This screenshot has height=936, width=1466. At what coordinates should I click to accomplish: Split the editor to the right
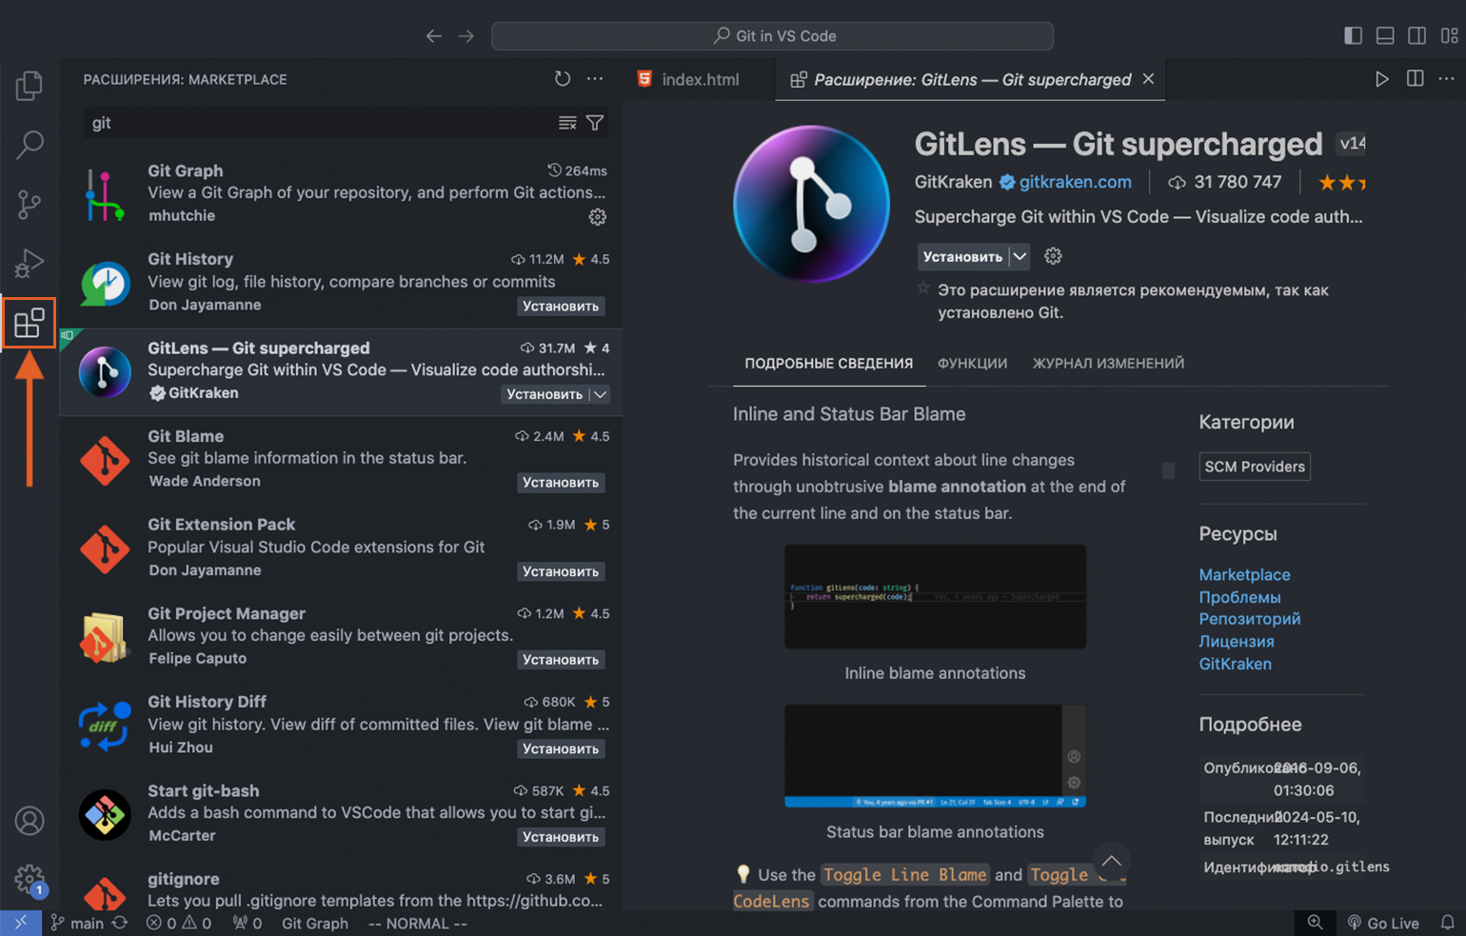point(1415,79)
